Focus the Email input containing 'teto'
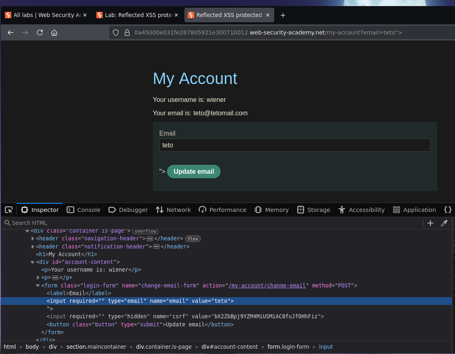Screen dimensions: 455x354 tap(295, 145)
